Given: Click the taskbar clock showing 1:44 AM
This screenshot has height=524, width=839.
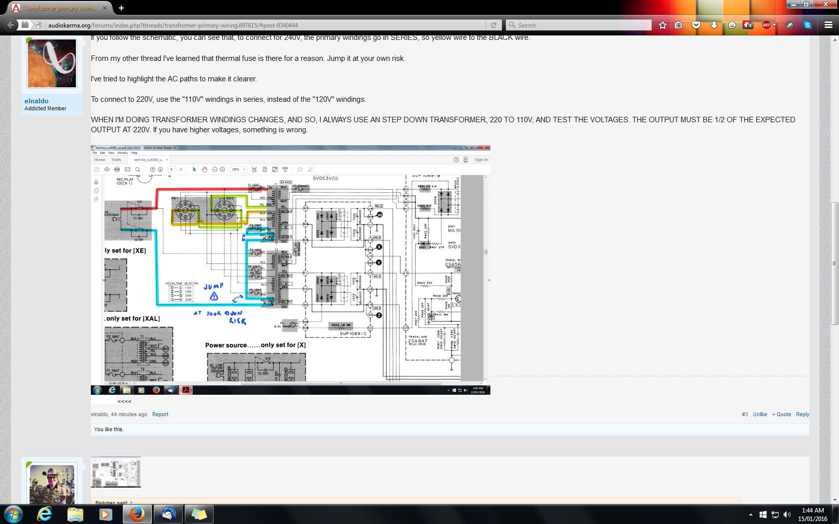Looking at the screenshot, I should coord(813,515).
